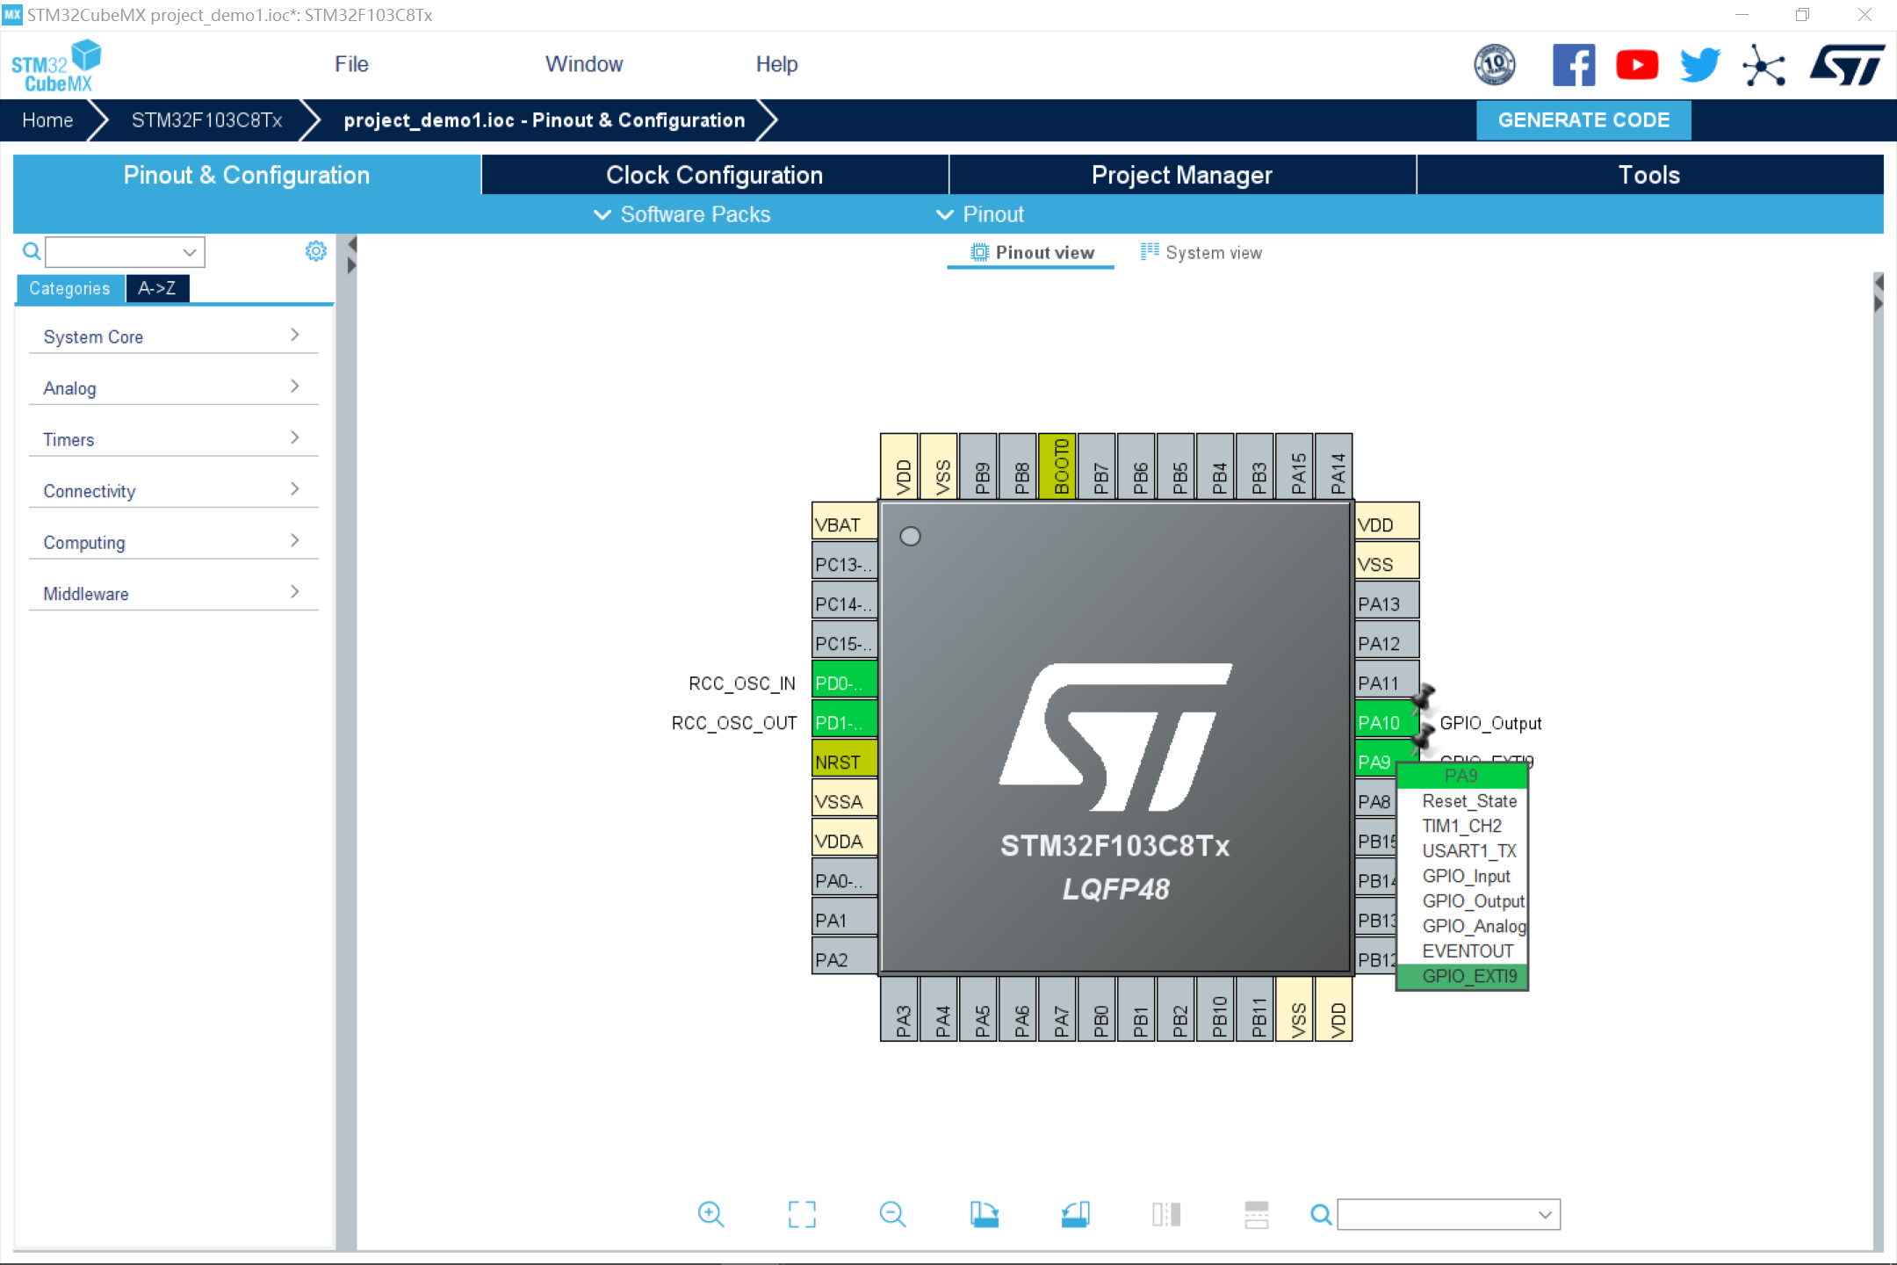Click the fit-to-screen frame icon

[802, 1214]
